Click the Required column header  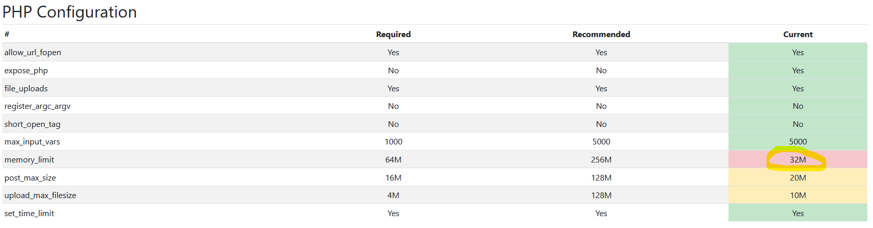(393, 35)
